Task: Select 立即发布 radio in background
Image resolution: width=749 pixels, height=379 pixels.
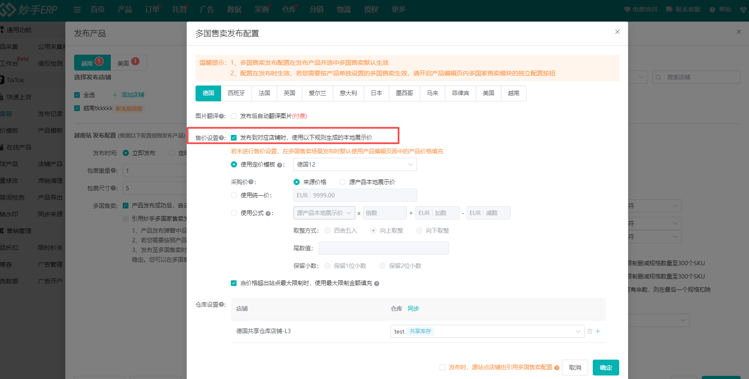Action: tap(126, 153)
